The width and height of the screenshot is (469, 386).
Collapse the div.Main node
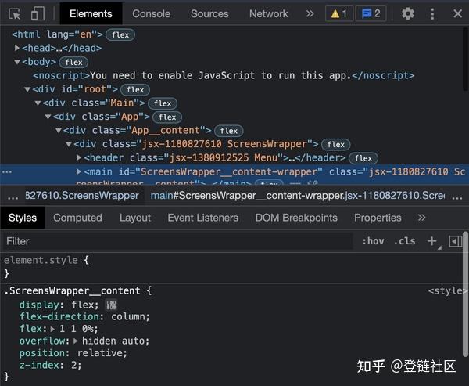38,103
